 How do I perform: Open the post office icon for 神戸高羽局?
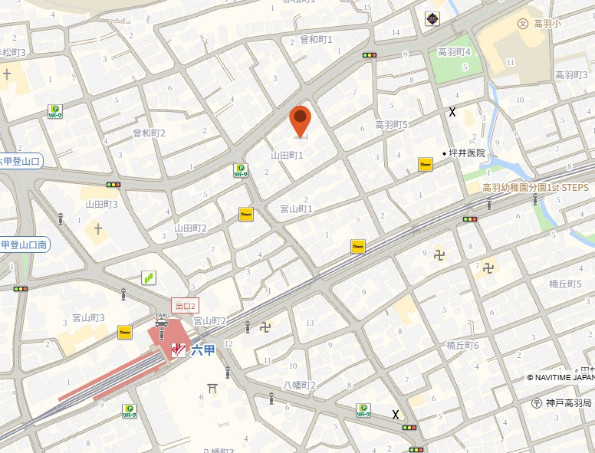pyautogui.click(x=537, y=402)
